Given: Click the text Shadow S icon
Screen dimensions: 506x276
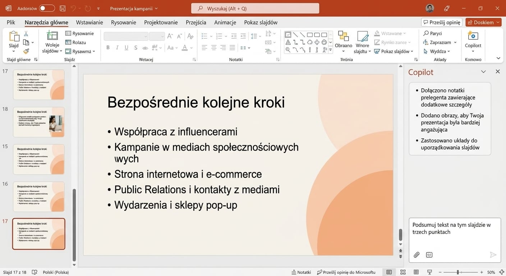Looking at the screenshot, I should pos(135,47).
